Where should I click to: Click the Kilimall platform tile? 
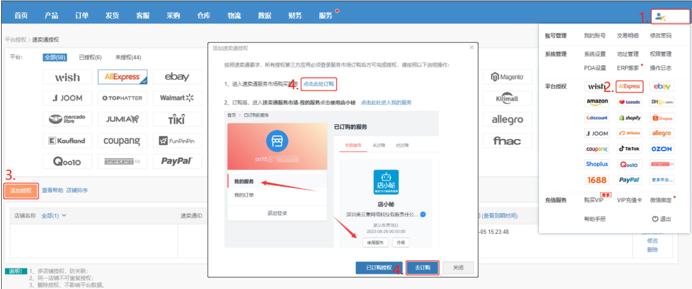pyautogui.click(x=507, y=98)
